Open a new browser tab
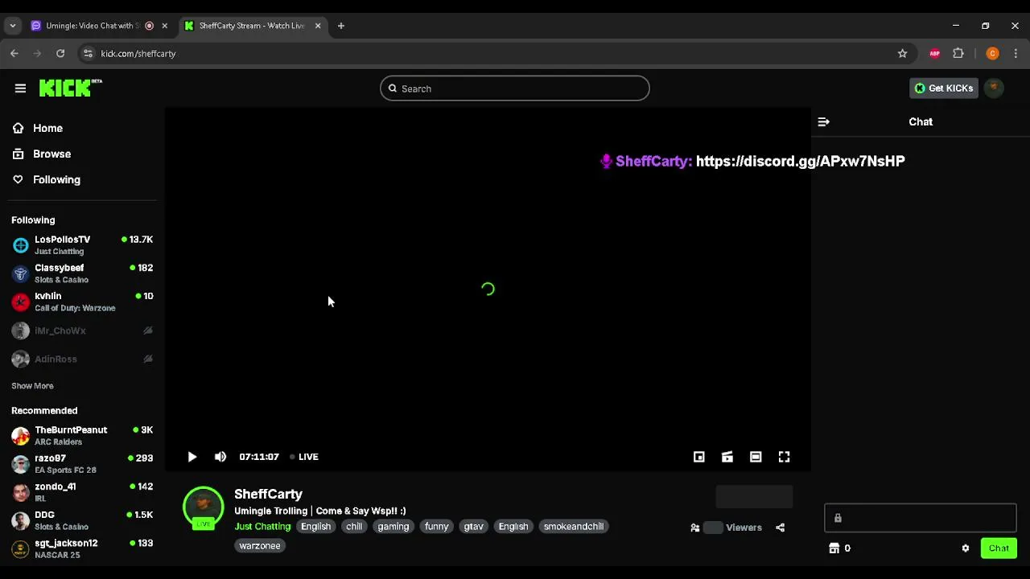Image resolution: width=1030 pixels, height=579 pixels. coord(341,26)
